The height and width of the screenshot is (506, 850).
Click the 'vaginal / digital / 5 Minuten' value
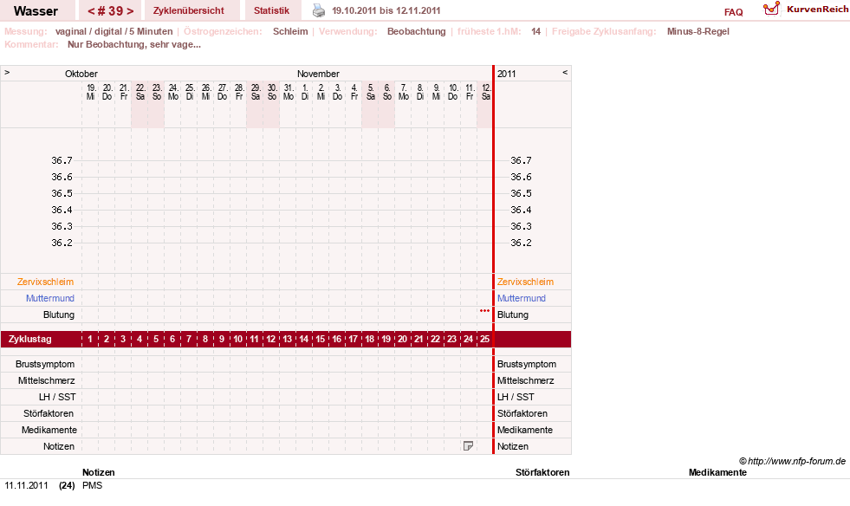(x=114, y=31)
